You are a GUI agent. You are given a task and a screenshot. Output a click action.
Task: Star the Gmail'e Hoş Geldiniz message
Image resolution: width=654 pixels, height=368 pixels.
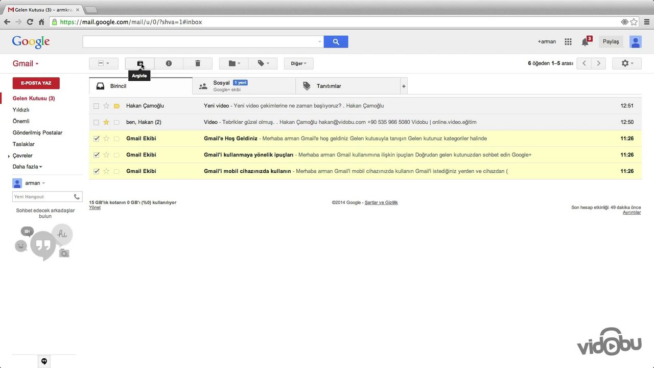coord(106,139)
